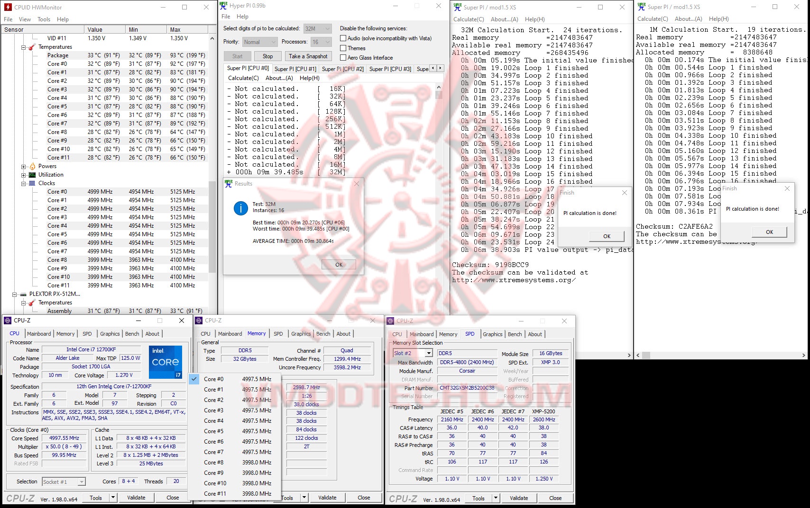Viewport: 810px width, 508px height.
Task: Enable the Audio incompatibility checkbox in Hyper PI
Action: (x=343, y=38)
